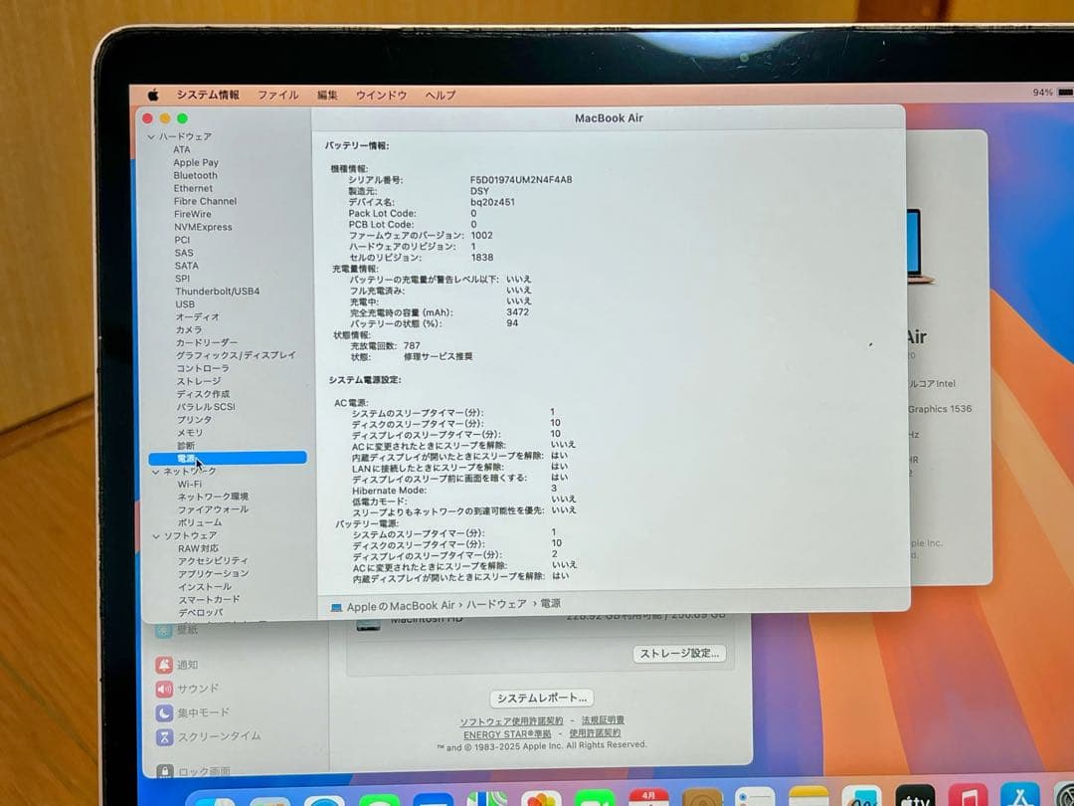Select メモリ in the sidebar
This screenshot has width=1074, height=806.
coord(190,433)
